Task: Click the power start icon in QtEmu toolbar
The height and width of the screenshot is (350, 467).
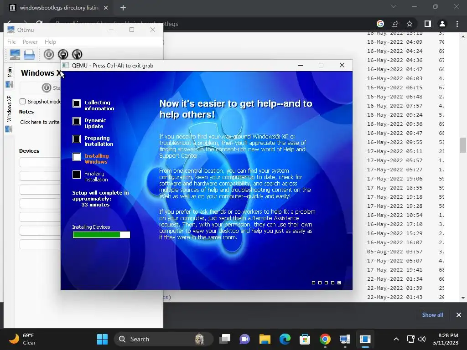Action: [x=49, y=54]
